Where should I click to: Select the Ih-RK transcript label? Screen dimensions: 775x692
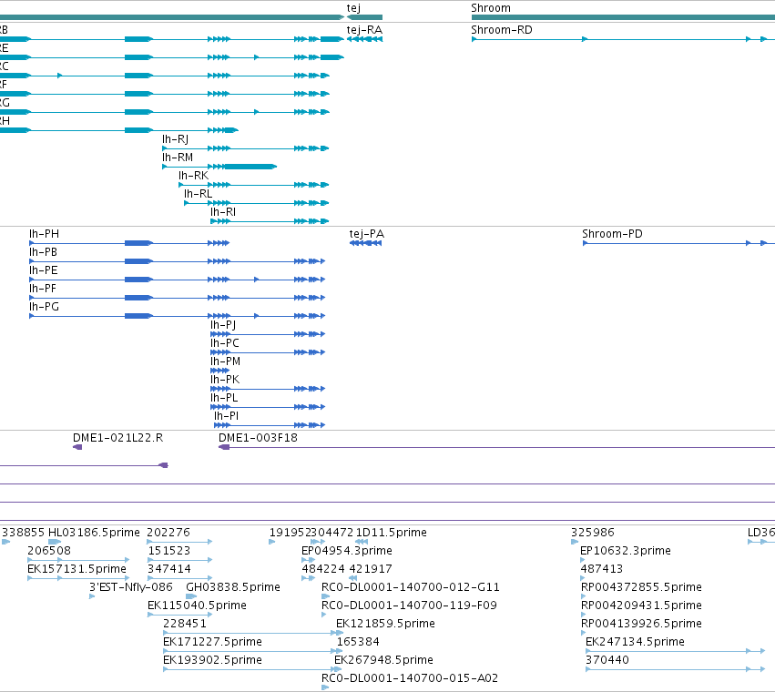click(194, 176)
